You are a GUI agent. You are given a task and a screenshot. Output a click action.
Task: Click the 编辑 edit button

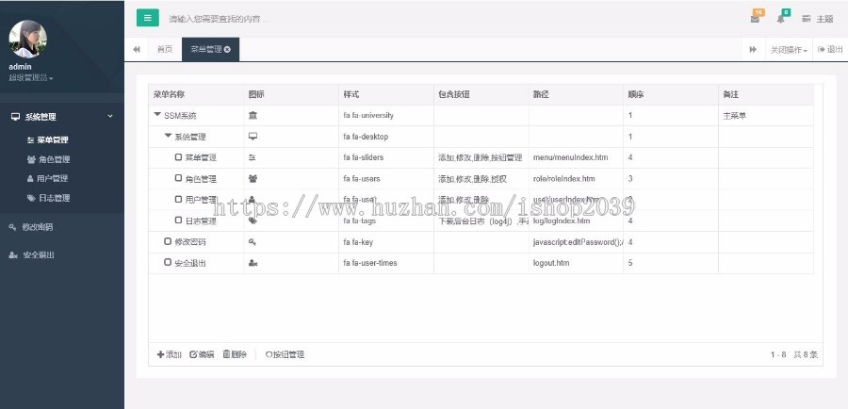(x=202, y=355)
